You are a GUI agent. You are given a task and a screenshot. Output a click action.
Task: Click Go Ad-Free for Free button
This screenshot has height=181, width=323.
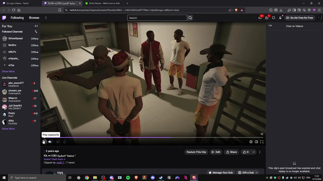(299, 18)
